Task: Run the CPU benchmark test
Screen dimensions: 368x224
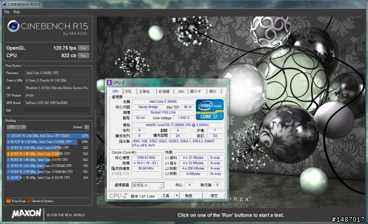Action: (x=83, y=56)
